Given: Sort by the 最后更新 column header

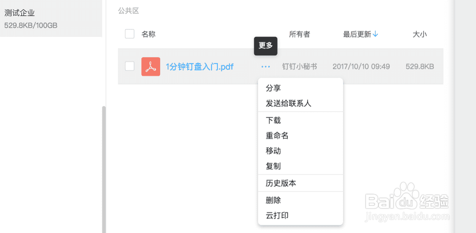Looking at the screenshot, I should click(357, 34).
